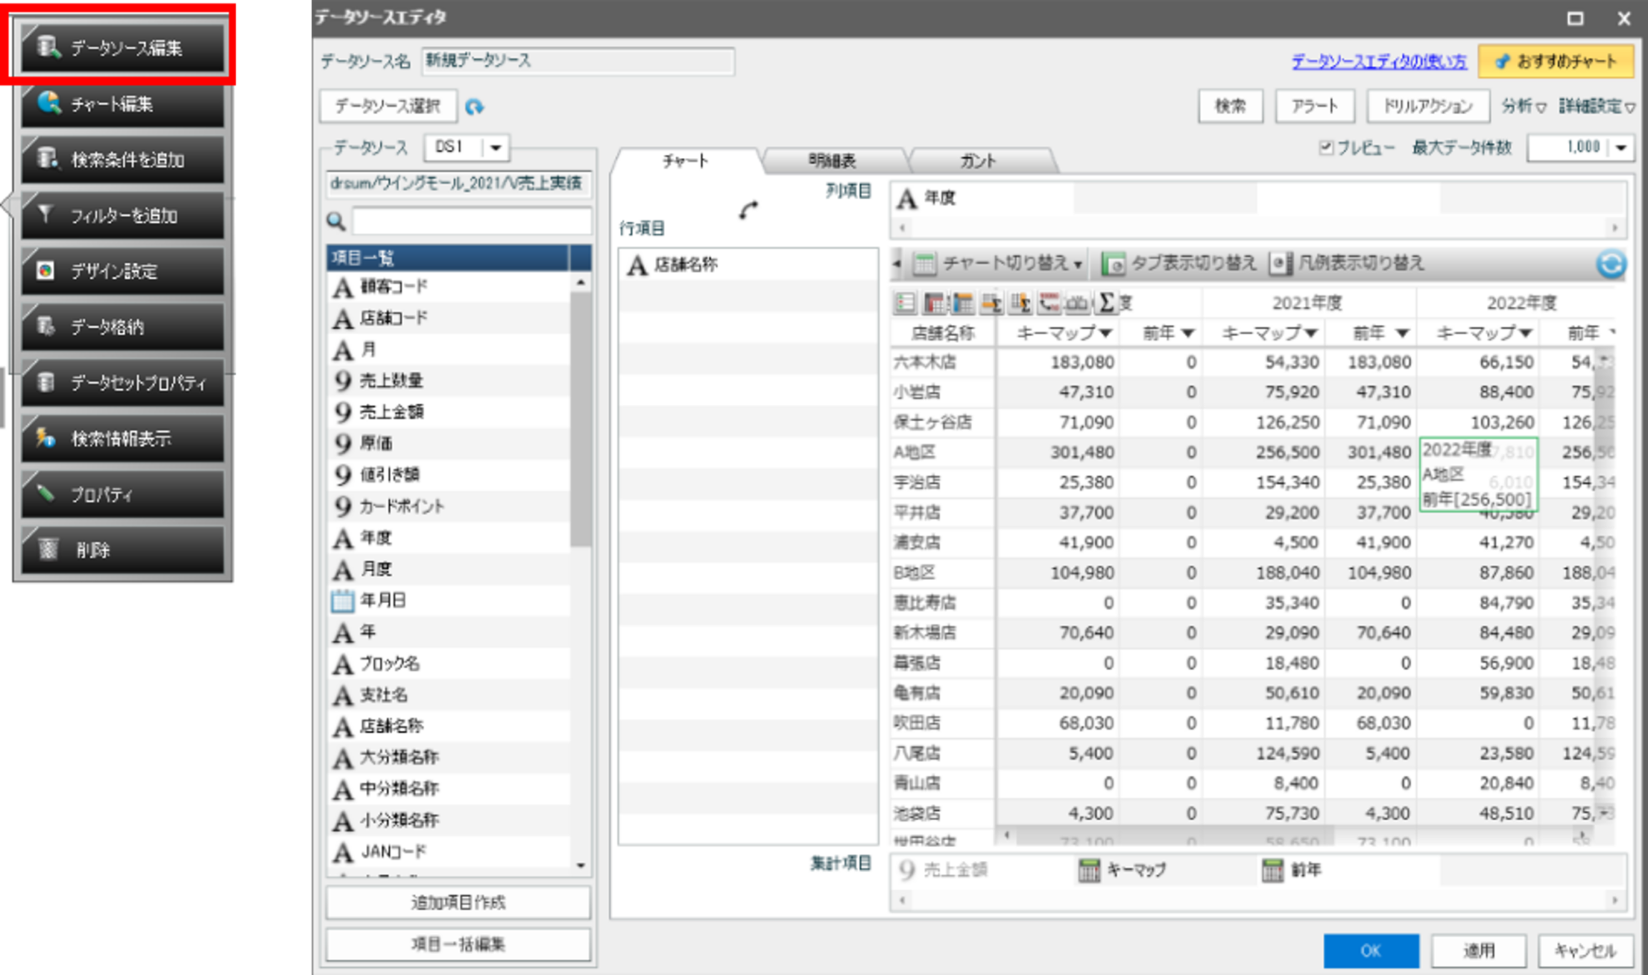The width and height of the screenshot is (1648, 975).
Task: Open the 最大データ件数 dropdown
Action: (x=1621, y=148)
